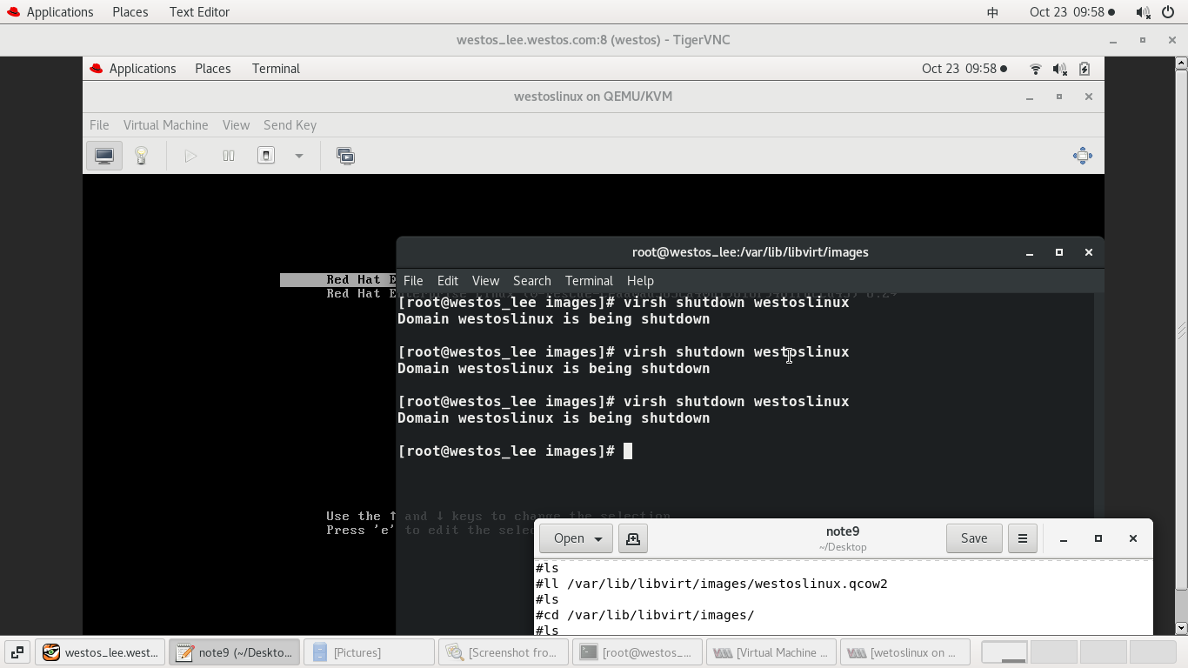Open terminal's View menu
Screen dimensions: 1188x668
pyautogui.click(x=485, y=281)
